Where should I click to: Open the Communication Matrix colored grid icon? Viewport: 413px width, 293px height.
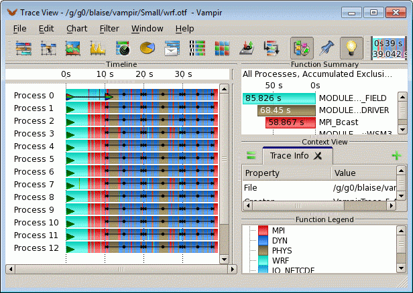tap(222, 48)
